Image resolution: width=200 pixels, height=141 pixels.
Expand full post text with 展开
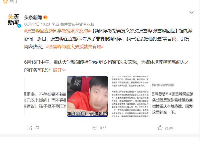(59, 70)
